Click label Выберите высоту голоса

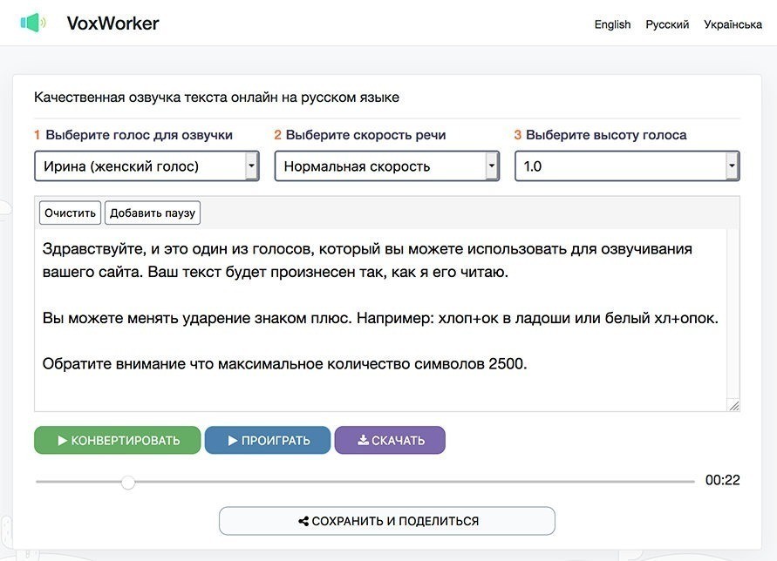pos(606,135)
